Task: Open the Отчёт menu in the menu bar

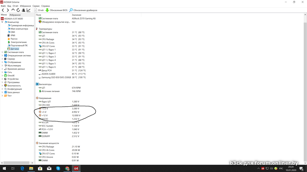Action: (x=15, y=6)
